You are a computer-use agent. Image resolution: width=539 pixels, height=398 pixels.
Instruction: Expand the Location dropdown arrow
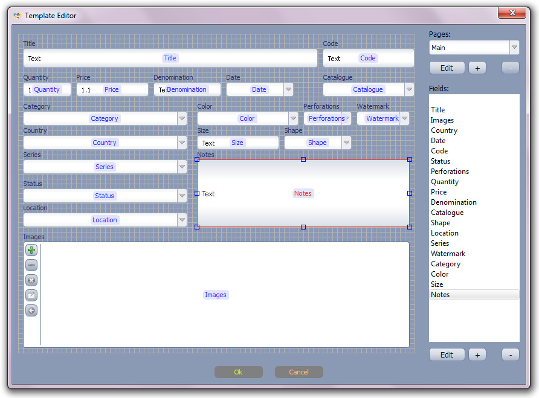coord(182,220)
